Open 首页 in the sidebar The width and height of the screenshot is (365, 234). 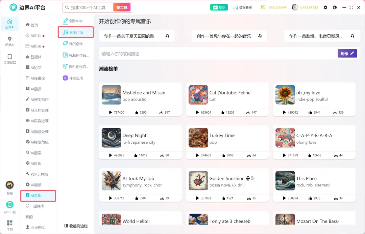point(32,25)
